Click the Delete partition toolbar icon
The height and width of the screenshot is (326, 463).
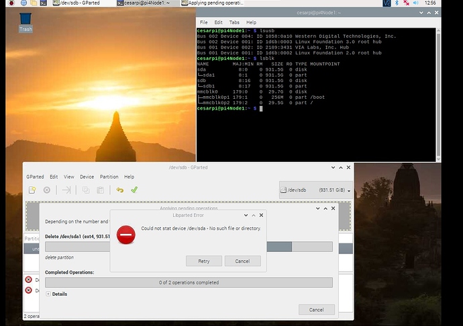(x=47, y=190)
